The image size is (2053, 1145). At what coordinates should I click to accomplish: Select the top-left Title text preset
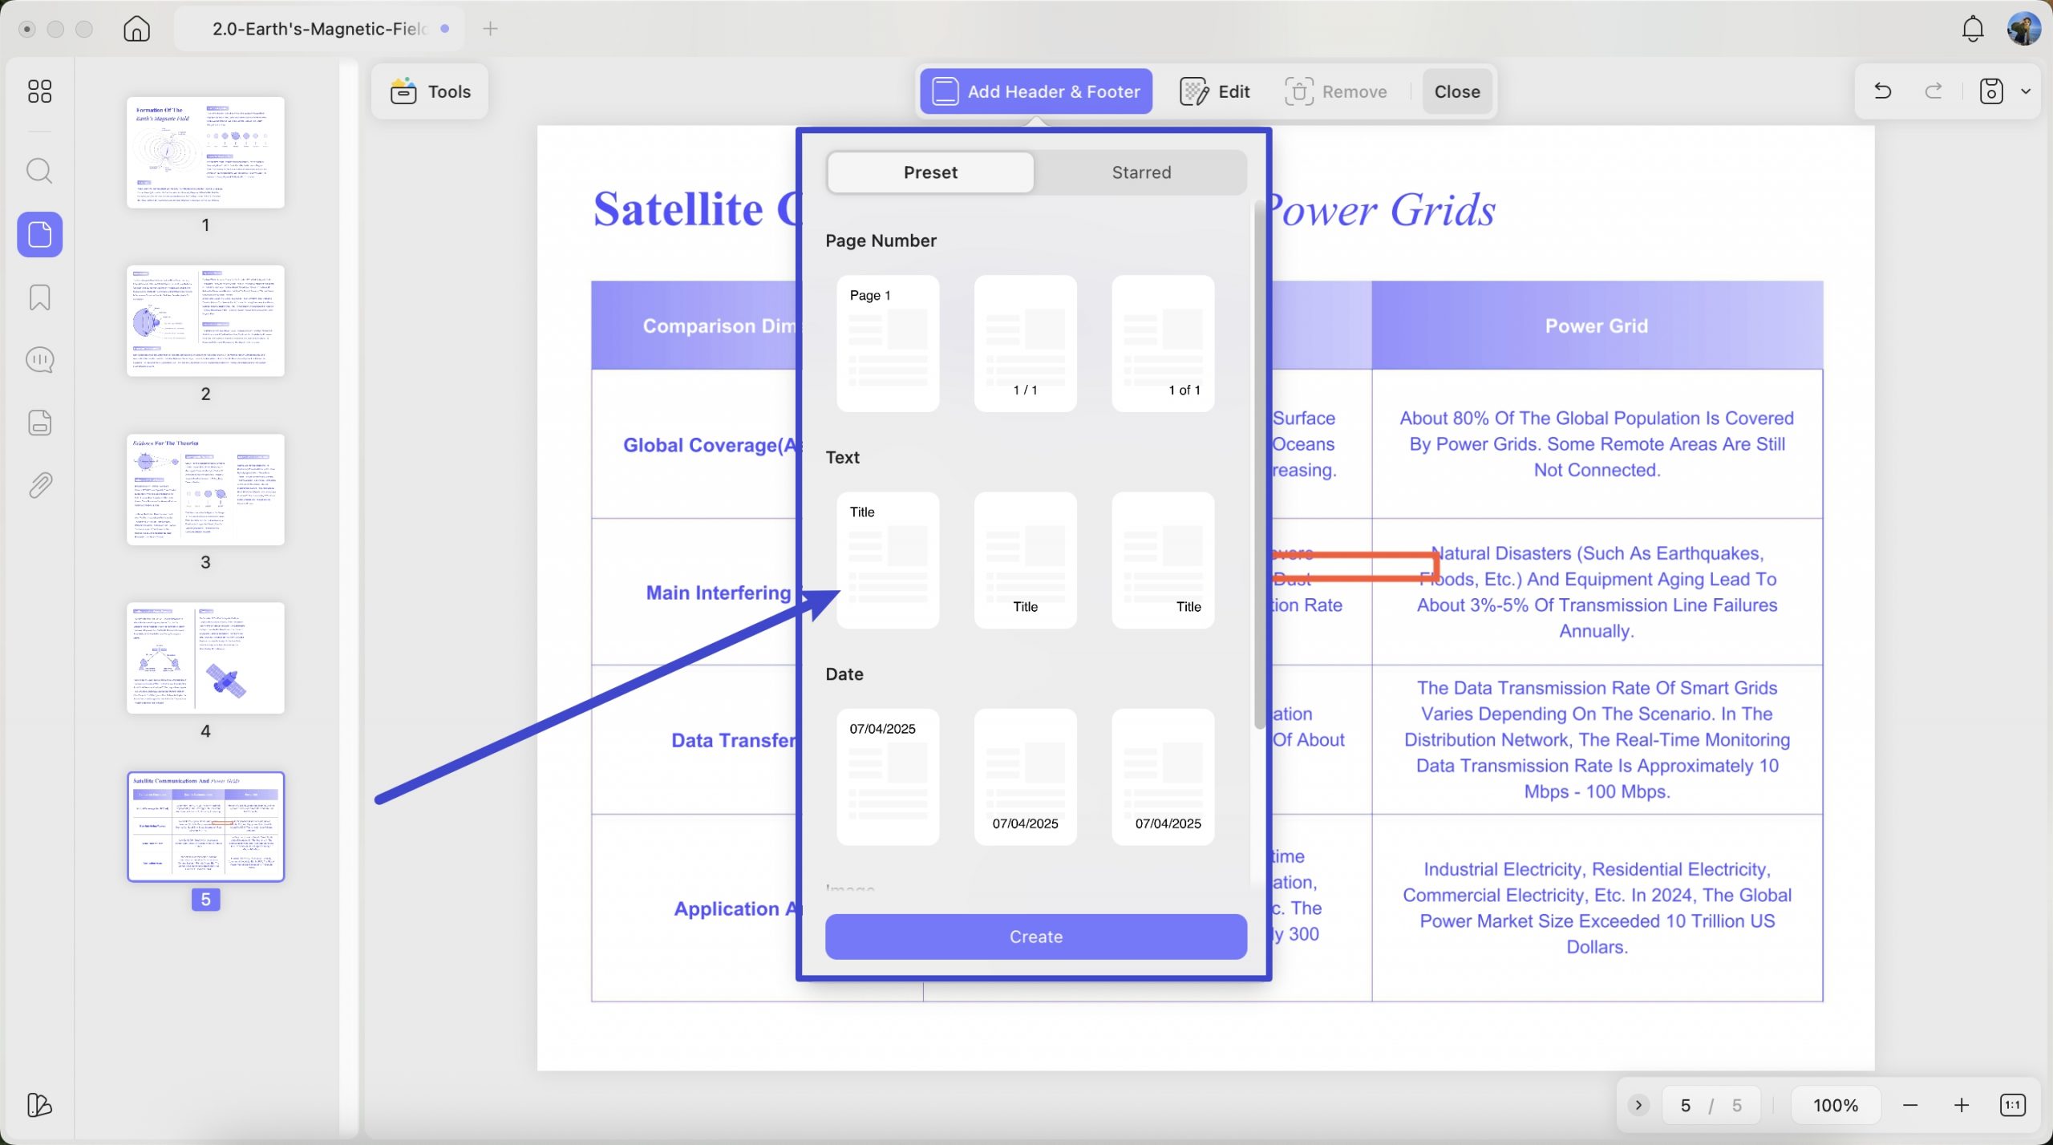[x=888, y=560]
